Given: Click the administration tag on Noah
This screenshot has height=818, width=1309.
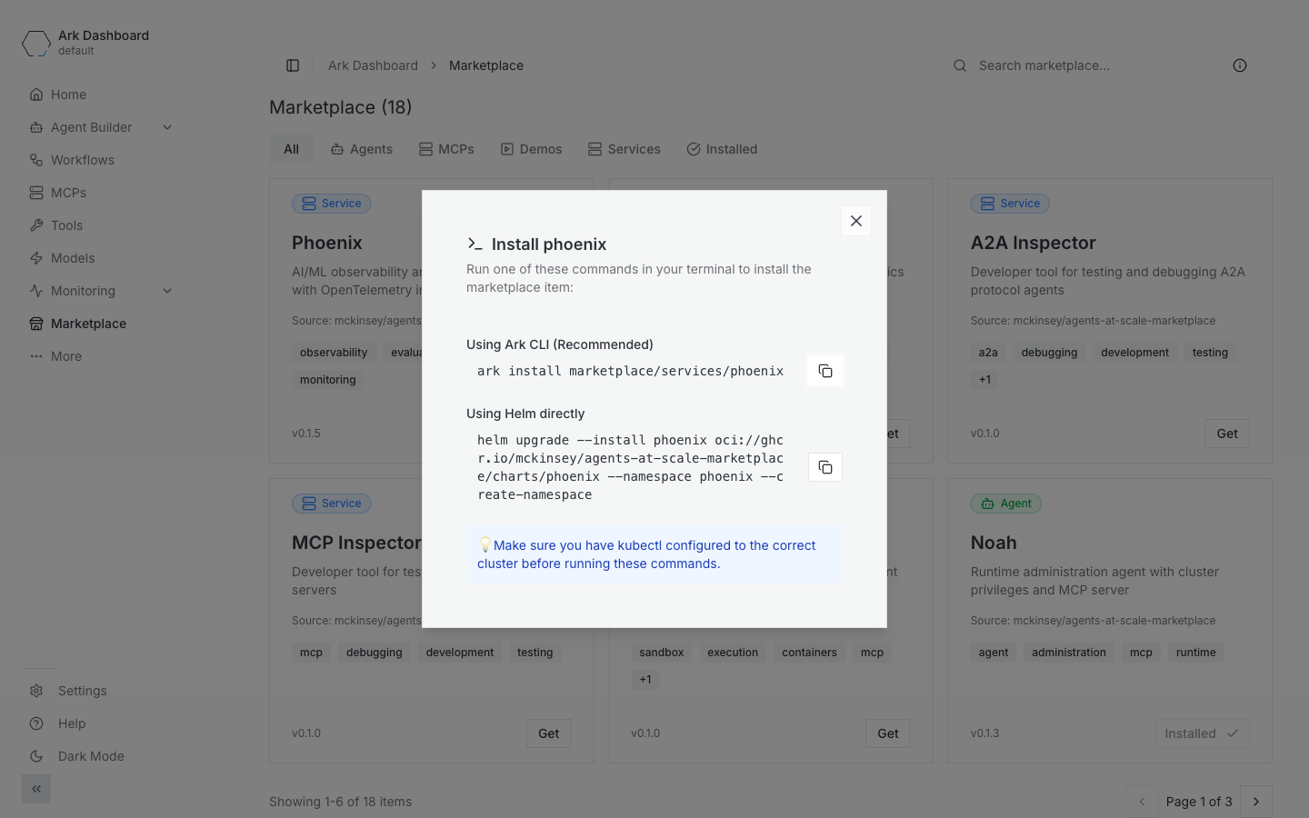Looking at the screenshot, I should coord(1069,653).
